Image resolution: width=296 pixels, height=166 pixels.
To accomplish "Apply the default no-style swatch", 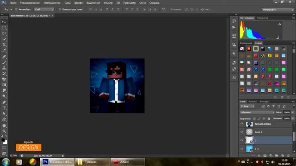I will tap(242, 49).
